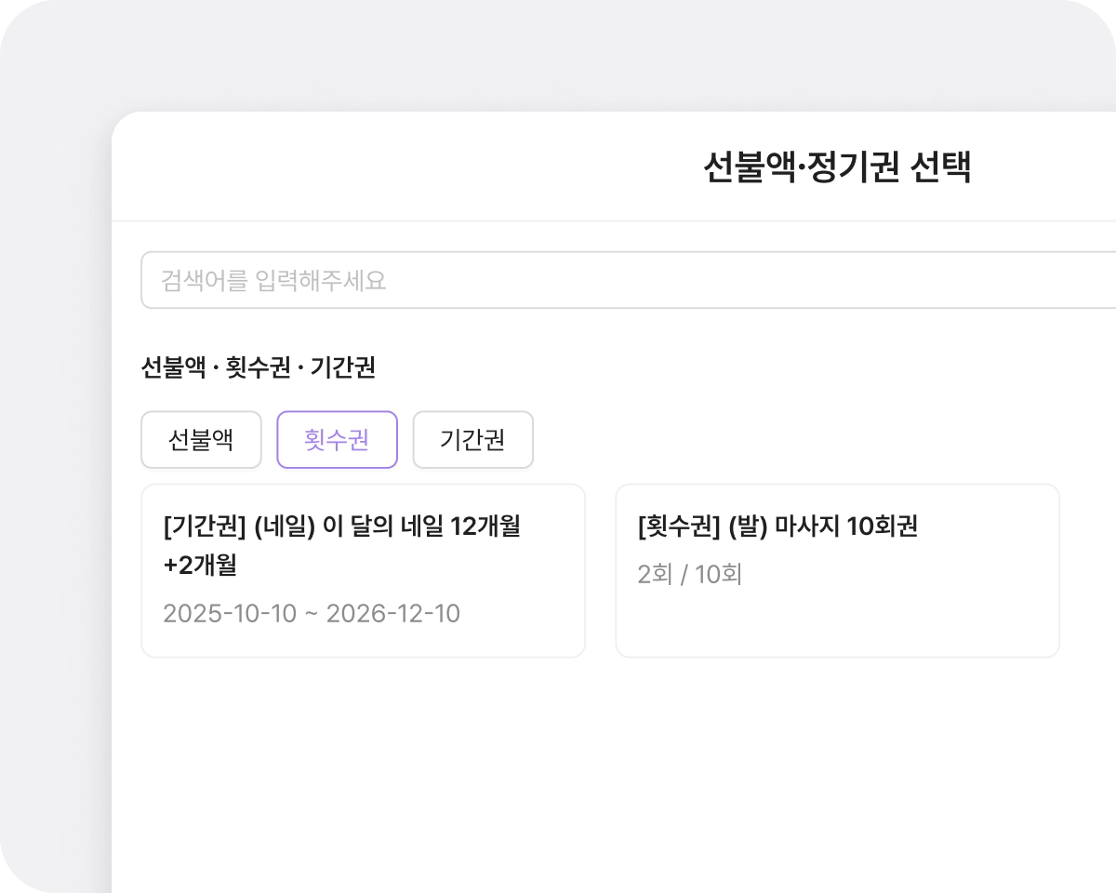
Task: Click the 선불액·정기권 선택 dialog title
Action: tap(837, 168)
